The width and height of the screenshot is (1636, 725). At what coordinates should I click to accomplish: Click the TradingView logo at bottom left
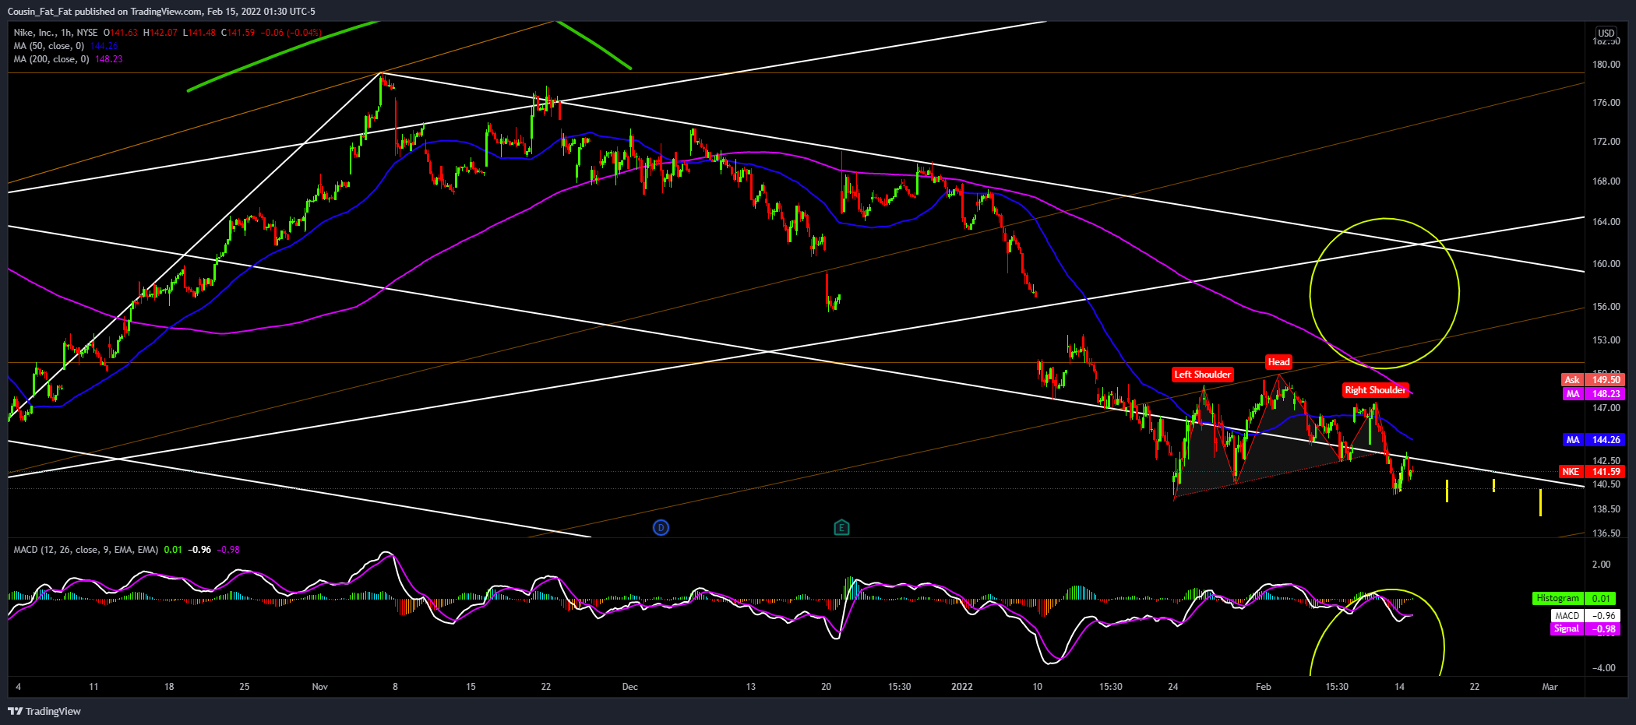pyautogui.click(x=44, y=711)
